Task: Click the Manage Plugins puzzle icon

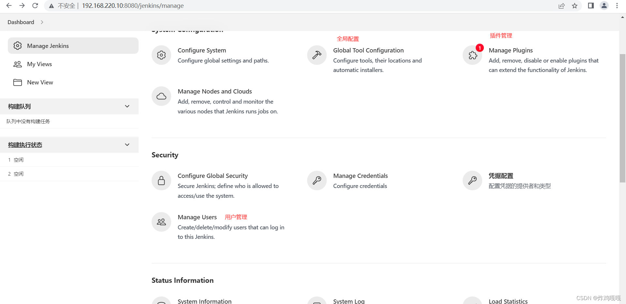Action: (472, 55)
